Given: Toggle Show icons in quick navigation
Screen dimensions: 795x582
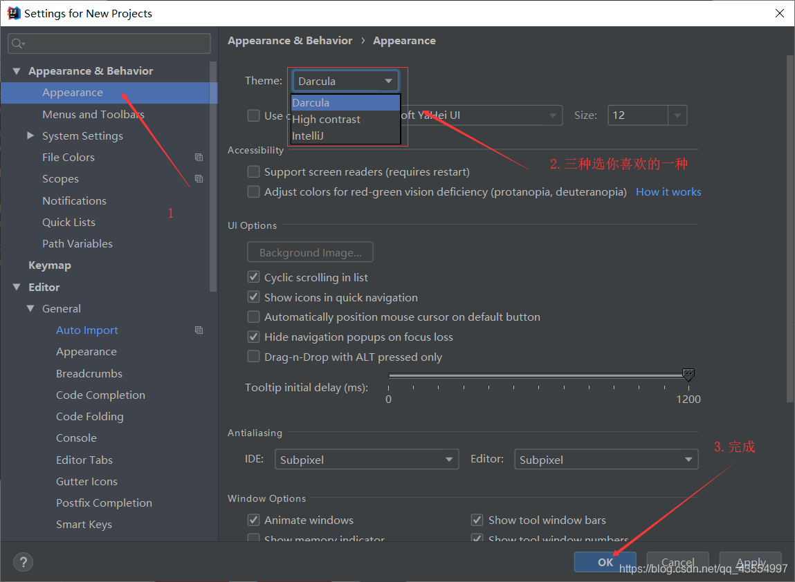Looking at the screenshot, I should (253, 297).
